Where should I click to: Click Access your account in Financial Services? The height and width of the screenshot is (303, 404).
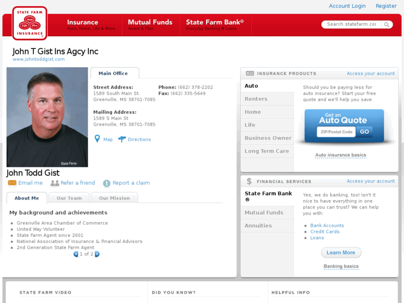(371, 181)
